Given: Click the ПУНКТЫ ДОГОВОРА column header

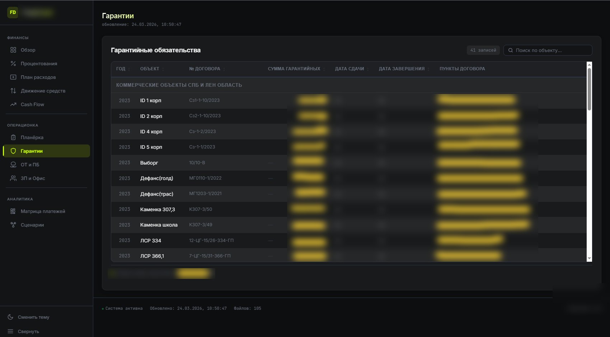Looking at the screenshot, I should (462, 69).
